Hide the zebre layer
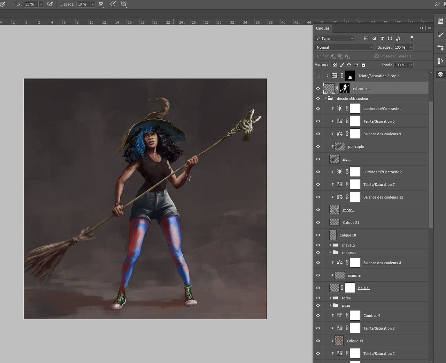The width and height of the screenshot is (446, 363). (x=318, y=210)
